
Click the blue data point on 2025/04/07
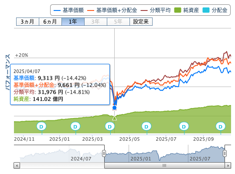click(x=115, y=108)
